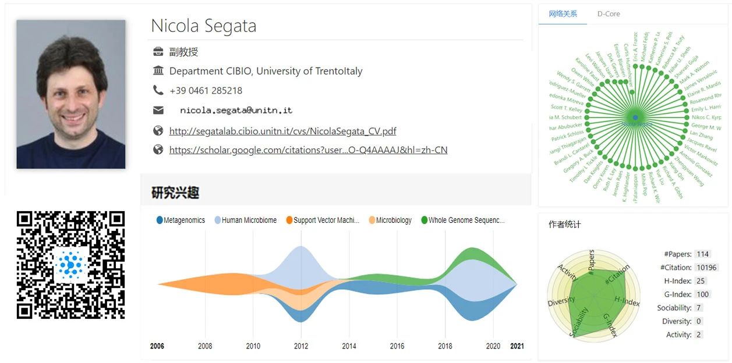Toggle the Microbiology legend series

[390, 220]
